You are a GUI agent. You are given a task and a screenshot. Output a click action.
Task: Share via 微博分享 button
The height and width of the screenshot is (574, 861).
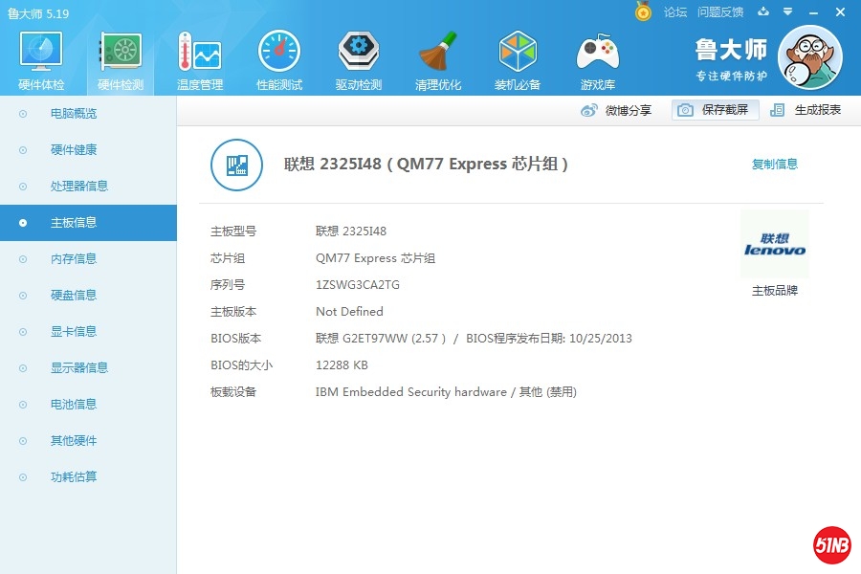(x=617, y=110)
